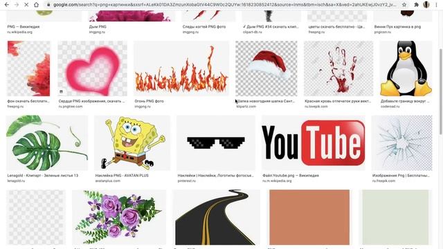Open the broken glass thumbnail
This screenshot has width=443, height=249.
(401, 143)
